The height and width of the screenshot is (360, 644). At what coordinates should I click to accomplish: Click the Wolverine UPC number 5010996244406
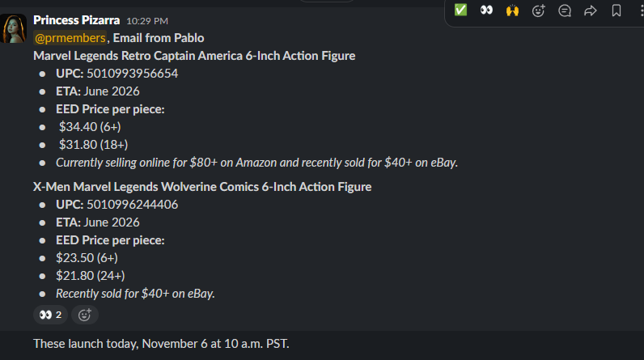click(132, 205)
